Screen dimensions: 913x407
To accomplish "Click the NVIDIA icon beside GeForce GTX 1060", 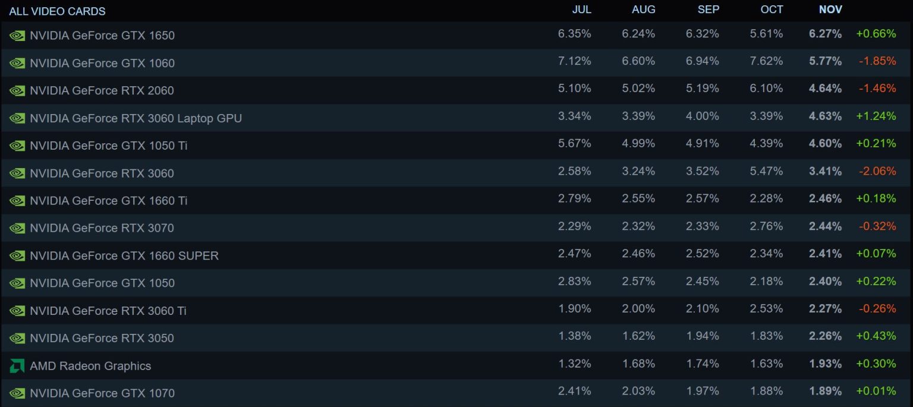I will (x=17, y=63).
